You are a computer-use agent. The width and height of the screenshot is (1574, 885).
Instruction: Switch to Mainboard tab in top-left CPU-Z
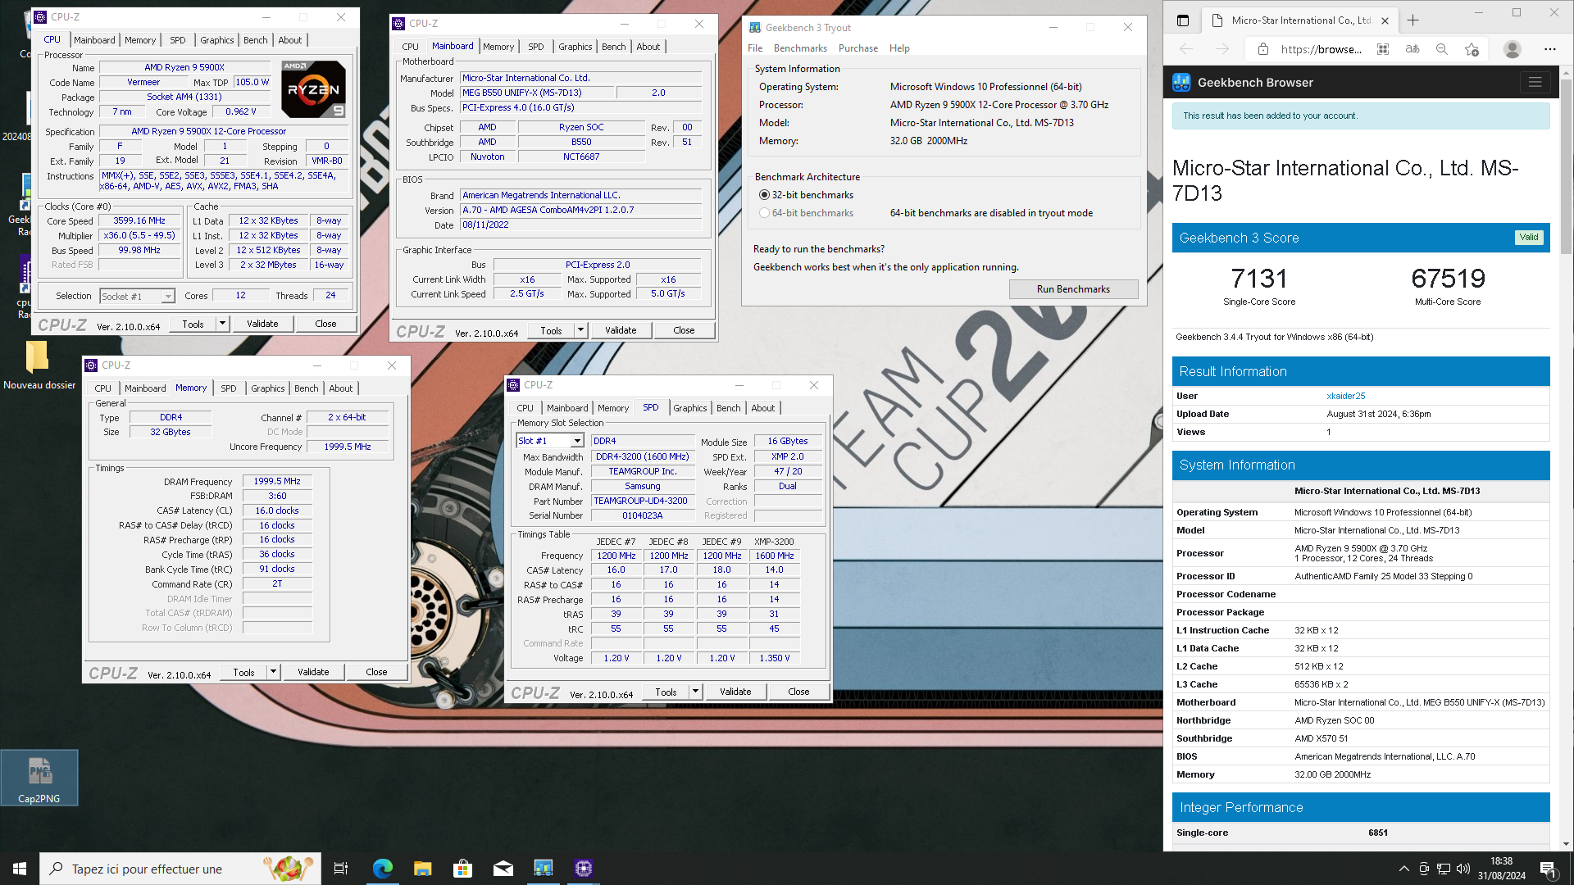click(94, 40)
